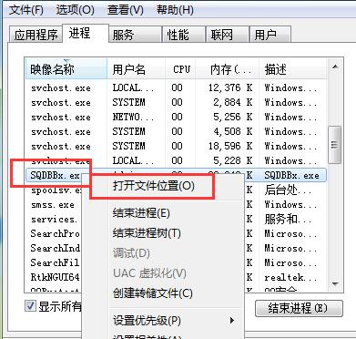This screenshot has height=339, width=356.
Task: Sort by 映像名称 column header
Action: coord(66,69)
